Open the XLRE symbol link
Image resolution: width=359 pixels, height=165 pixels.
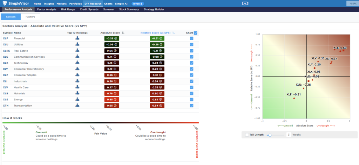click(x=6, y=51)
